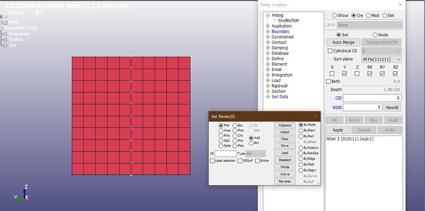Expand the Boundary node in Entity Creation tree
The height and width of the screenshot is (211, 425).
click(x=268, y=32)
